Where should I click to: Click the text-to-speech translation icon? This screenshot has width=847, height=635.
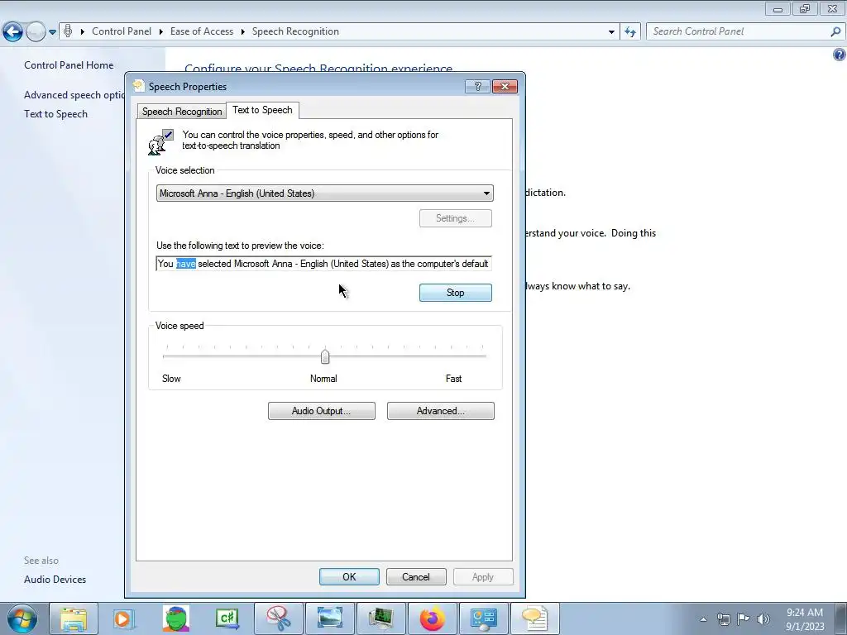(x=161, y=142)
